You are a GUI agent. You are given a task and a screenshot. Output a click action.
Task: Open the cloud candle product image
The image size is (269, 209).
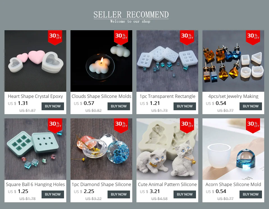tap(101, 61)
